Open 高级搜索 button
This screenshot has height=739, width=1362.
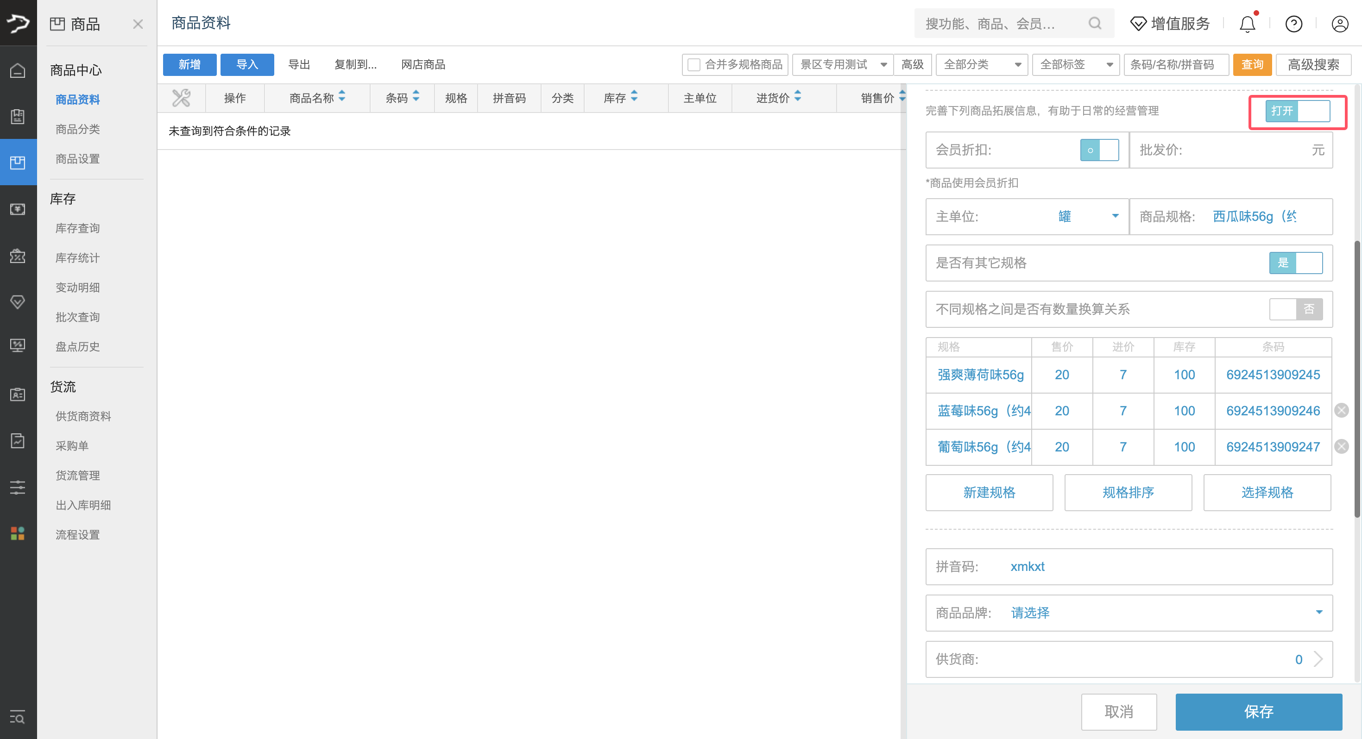[1314, 65]
